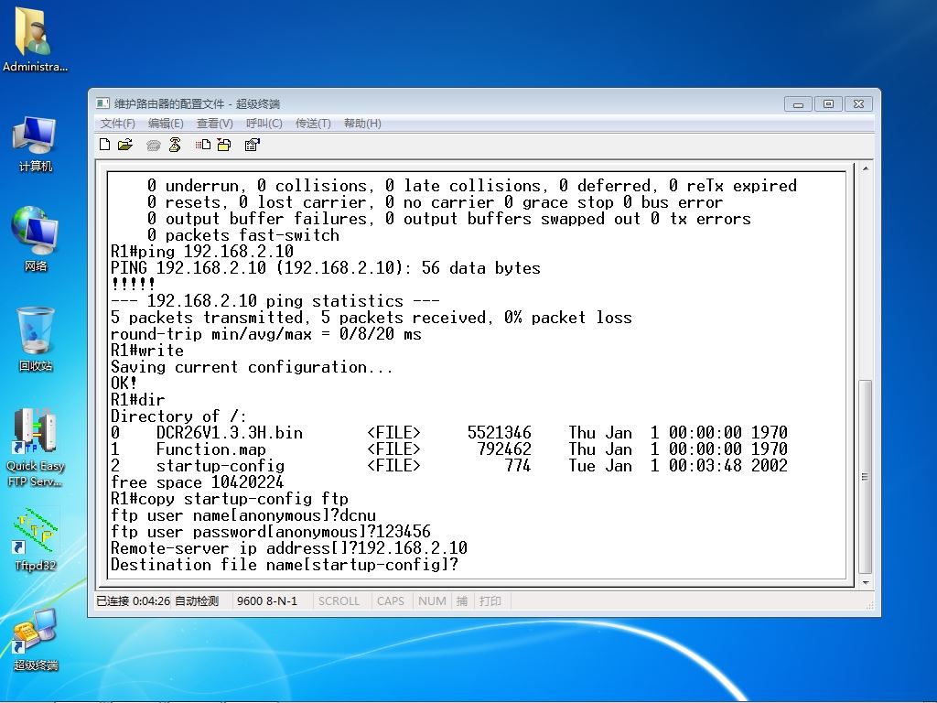Click the R1#ping 192.168.2.10 command line
The image size is (937, 703).
202,251
